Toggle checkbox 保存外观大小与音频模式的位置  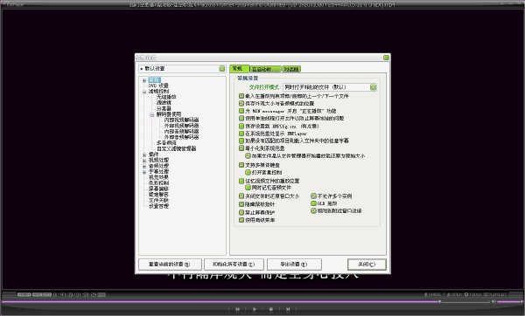pos(241,103)
